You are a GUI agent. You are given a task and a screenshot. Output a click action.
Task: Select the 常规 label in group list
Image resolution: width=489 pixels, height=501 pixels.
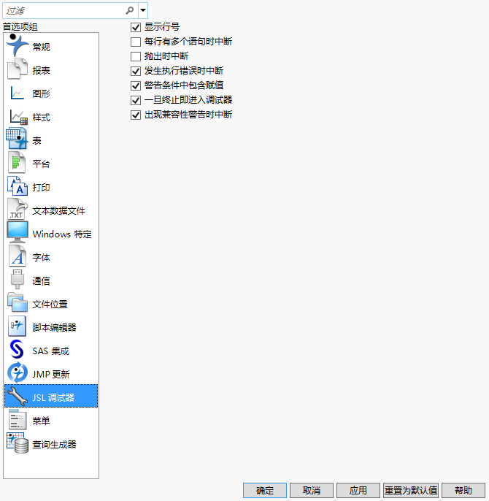pos(41,47)
